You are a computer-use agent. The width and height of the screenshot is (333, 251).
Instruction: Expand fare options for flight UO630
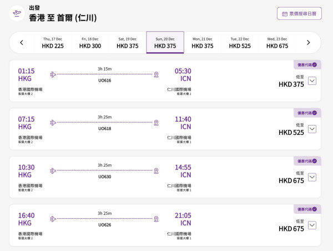(312, 177)
